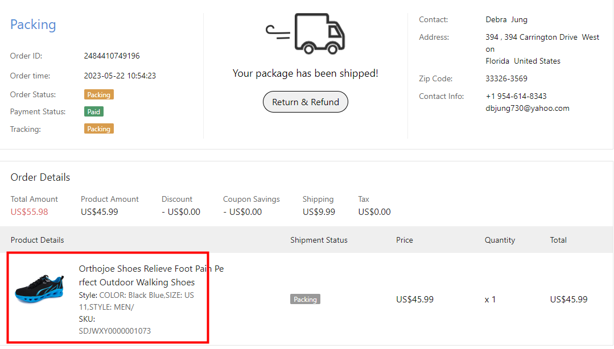Click the zip code 33326-3569
Viewport: 614px width, 349px height.
tap(506, 78)
